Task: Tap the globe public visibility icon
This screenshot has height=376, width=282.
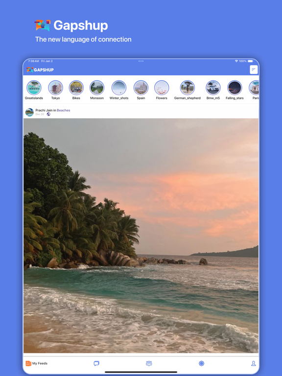Action: (x=48, y=114)
